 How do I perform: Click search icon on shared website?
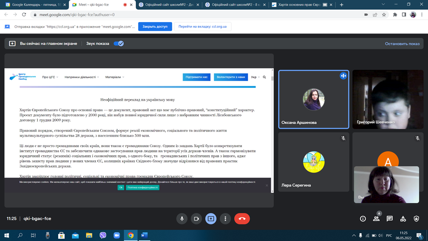(264, 77)
